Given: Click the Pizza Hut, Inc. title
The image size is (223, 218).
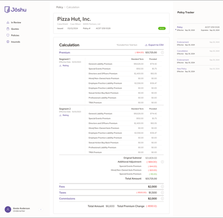Looking at the screenshot, I should (x=74, y=19).
